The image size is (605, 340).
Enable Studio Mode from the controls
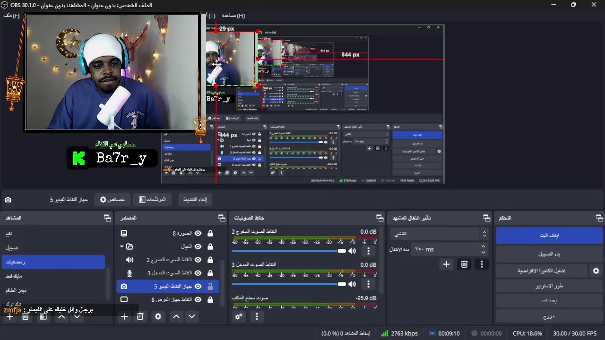(x=549, y=286)
